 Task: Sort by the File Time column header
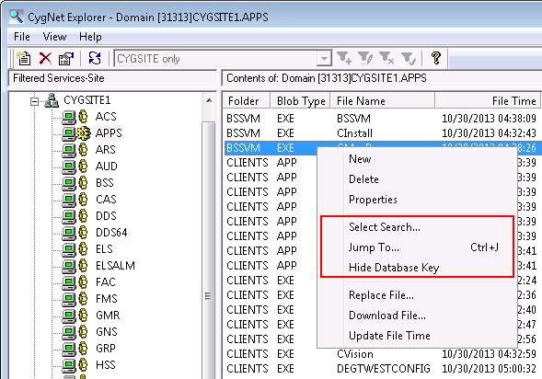pos(488,101)
